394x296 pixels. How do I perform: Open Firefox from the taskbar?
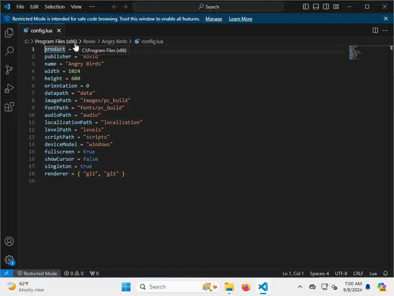[246, 286]
